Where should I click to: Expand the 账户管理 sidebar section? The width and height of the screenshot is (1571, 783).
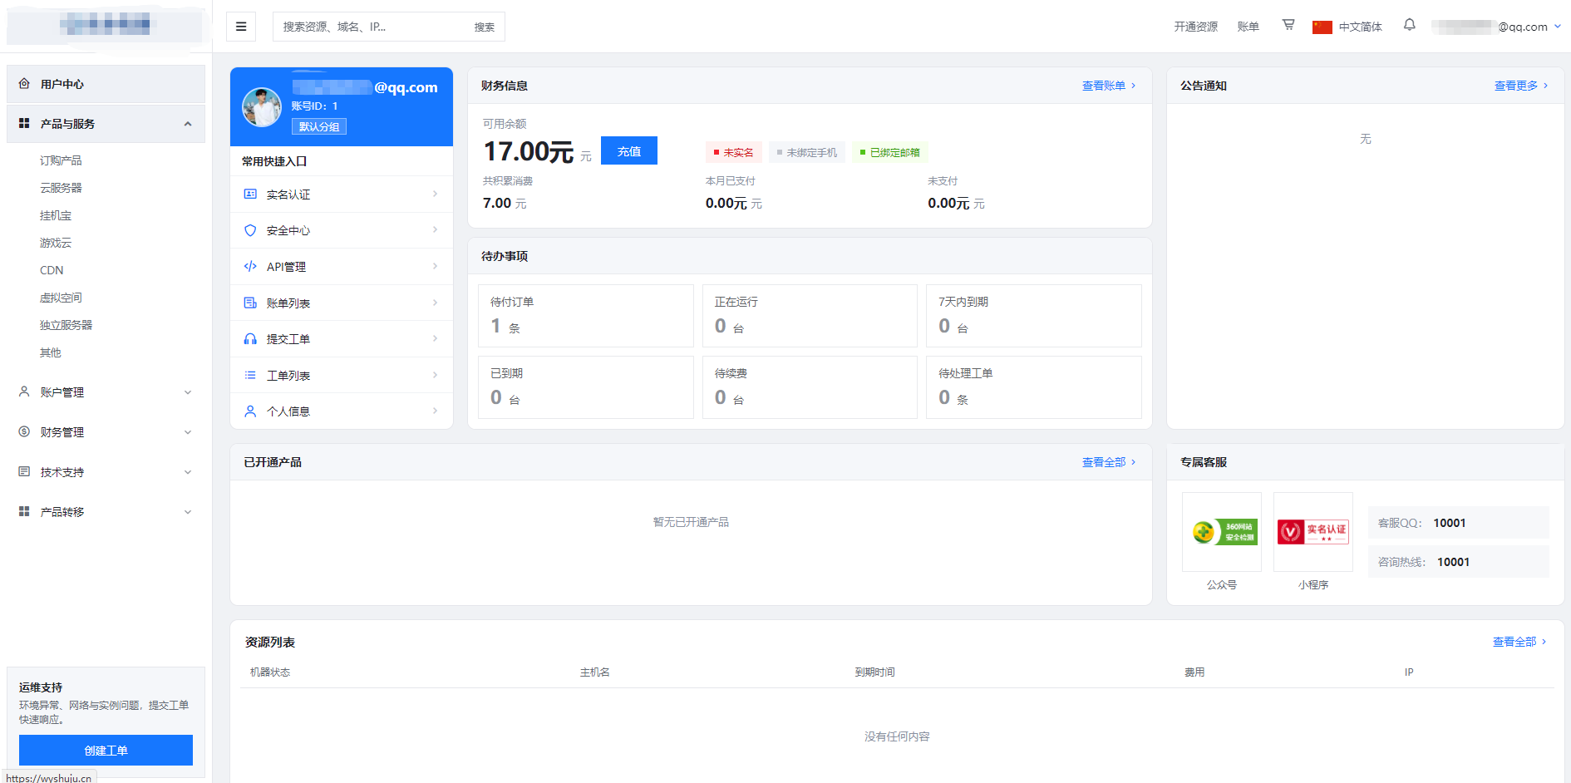coord(106,392)
